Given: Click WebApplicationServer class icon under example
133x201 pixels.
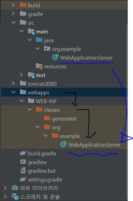Looking at the screenshot, I should pos(63,144).
